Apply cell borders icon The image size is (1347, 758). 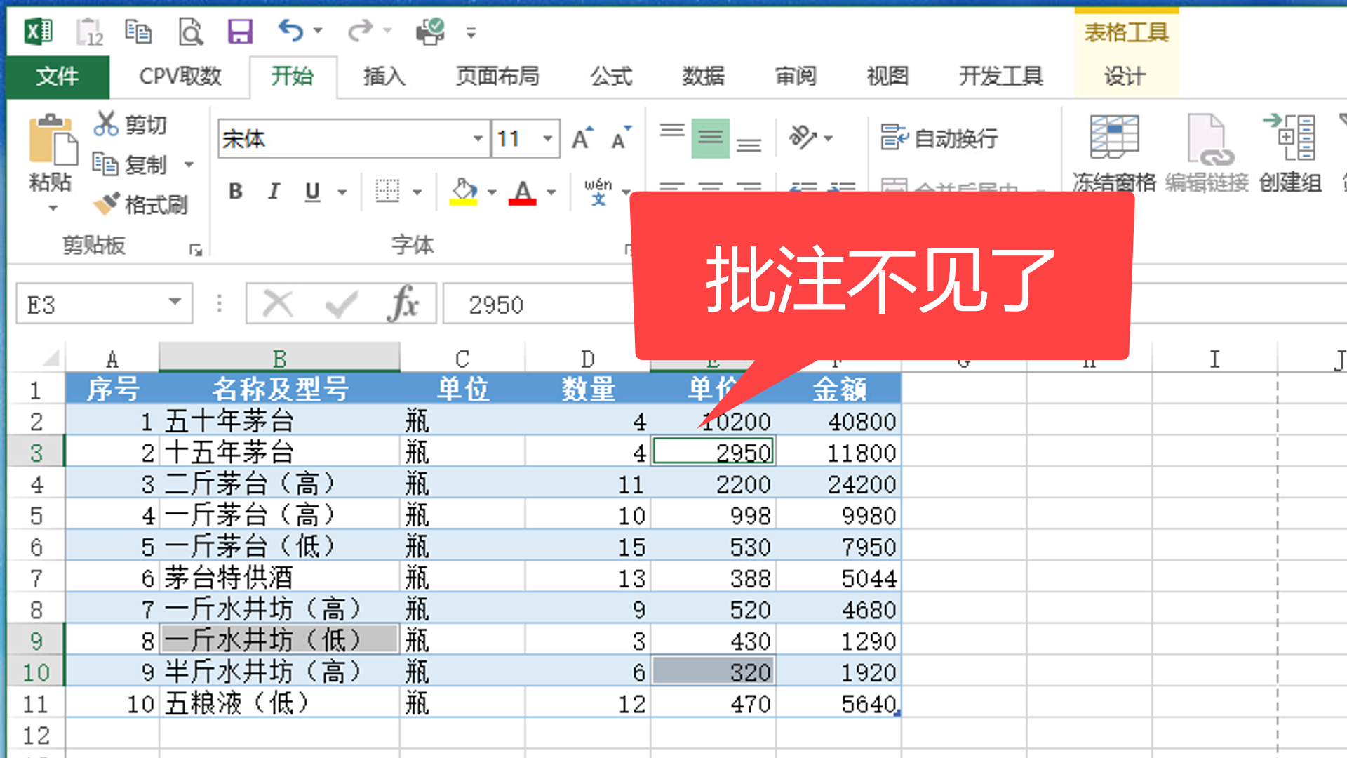tap(387, 191)
